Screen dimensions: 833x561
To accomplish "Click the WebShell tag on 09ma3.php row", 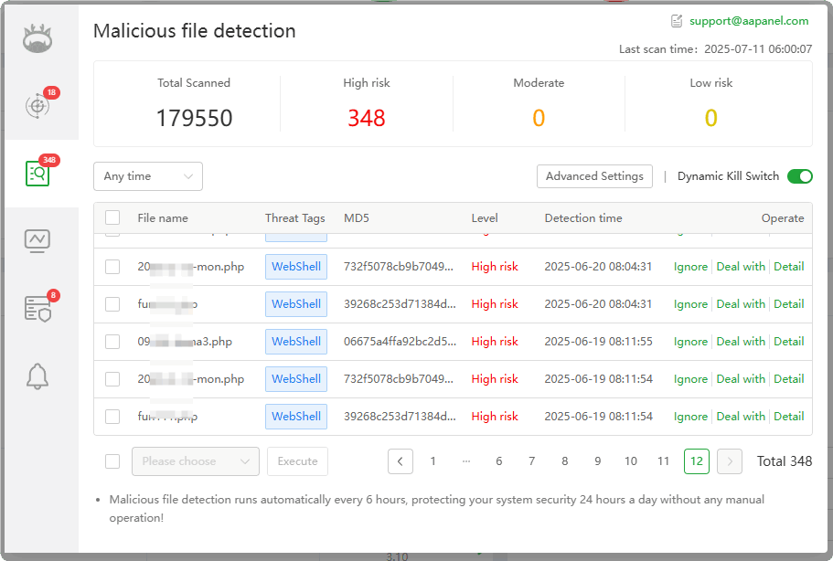I will point(295,341).
